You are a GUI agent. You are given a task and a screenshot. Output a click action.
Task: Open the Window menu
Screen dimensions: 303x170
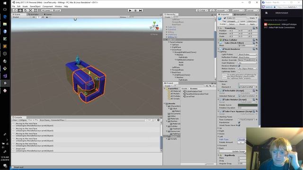[58, 6]
